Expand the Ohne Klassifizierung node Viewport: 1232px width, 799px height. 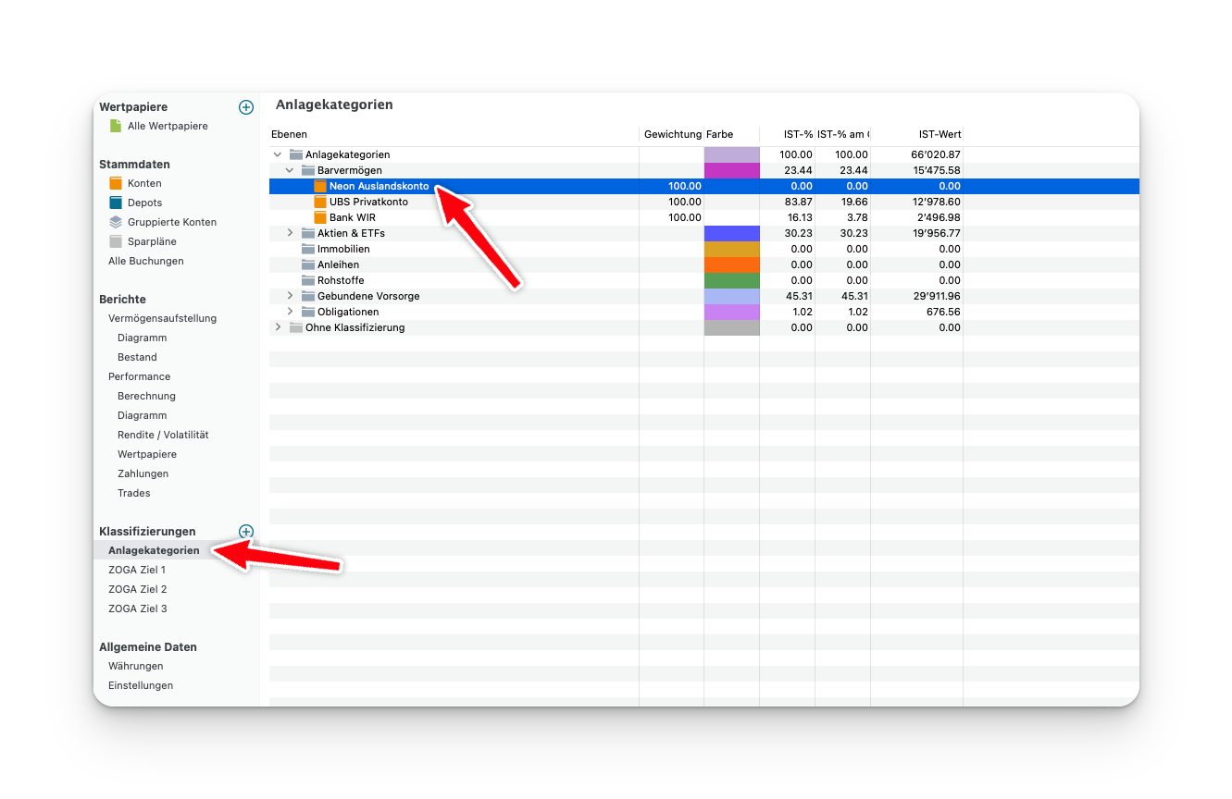click(278, 327)
